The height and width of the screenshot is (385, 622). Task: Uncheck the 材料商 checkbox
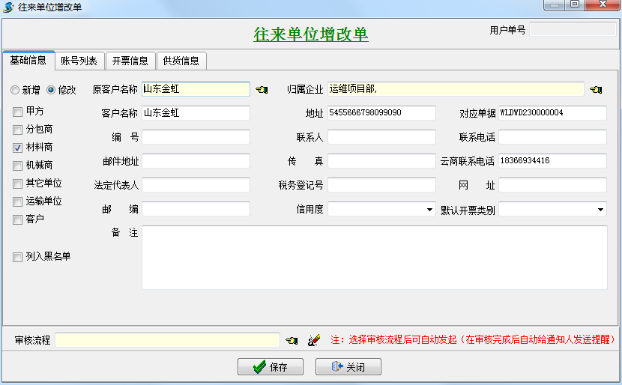point(17,148)
